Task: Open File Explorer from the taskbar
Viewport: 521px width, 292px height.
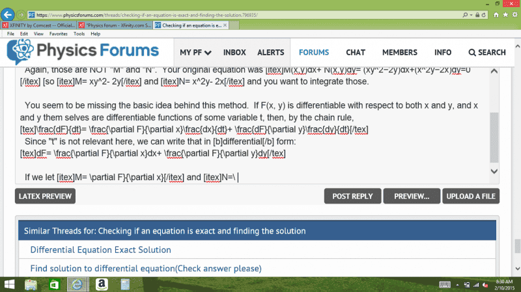Action: (x=31, y=284)
